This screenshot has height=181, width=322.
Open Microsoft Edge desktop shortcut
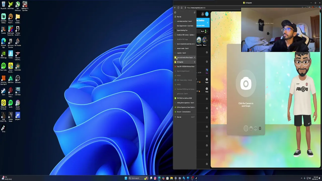click(x=4, y=43)
